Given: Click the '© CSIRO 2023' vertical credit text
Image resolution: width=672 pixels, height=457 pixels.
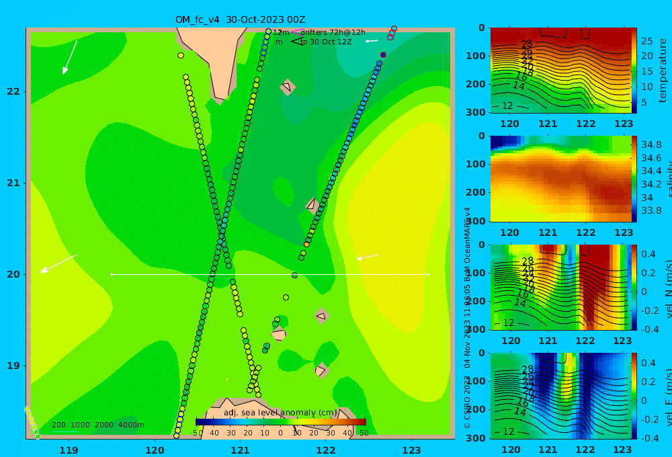Looking at the screenshot, I should pyautogui.click(x=467, y=403).
